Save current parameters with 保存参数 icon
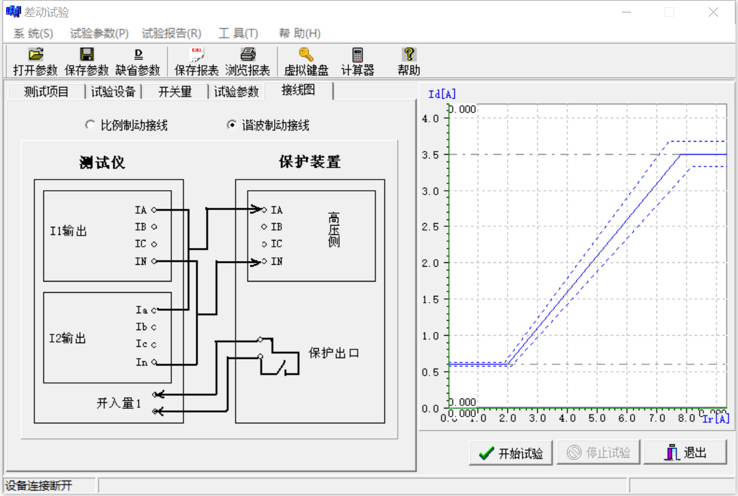The height and width of the screenshot is (496, 738). (86, 60)
